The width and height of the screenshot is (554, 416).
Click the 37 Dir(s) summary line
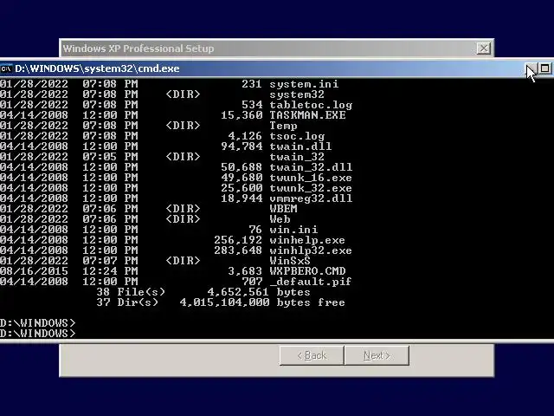click(221, 302)
